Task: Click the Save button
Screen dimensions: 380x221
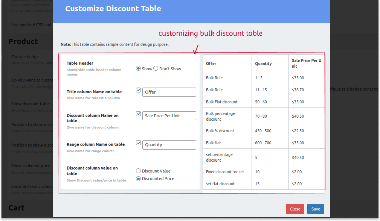Action: pyautogui.click(x=316, y=209)
